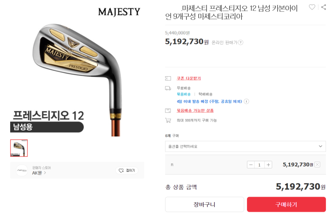Open online price help question mark icon

(x=241, y=43)
